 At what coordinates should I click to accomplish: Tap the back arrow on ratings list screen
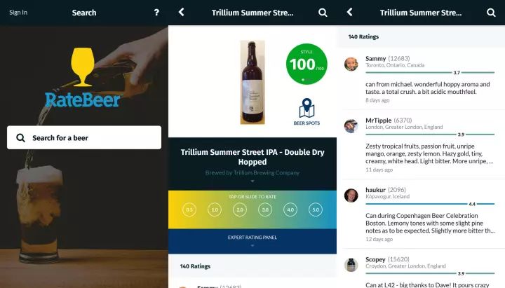[x=350, y=12]
